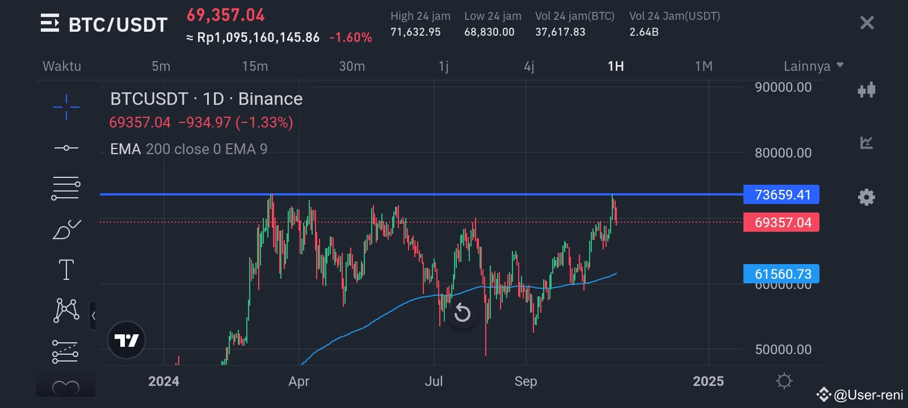This screenshot has height=408, width=908.
Task: Open chart settings gear icon
Action: pyautogui.click(x=867, y=197)
